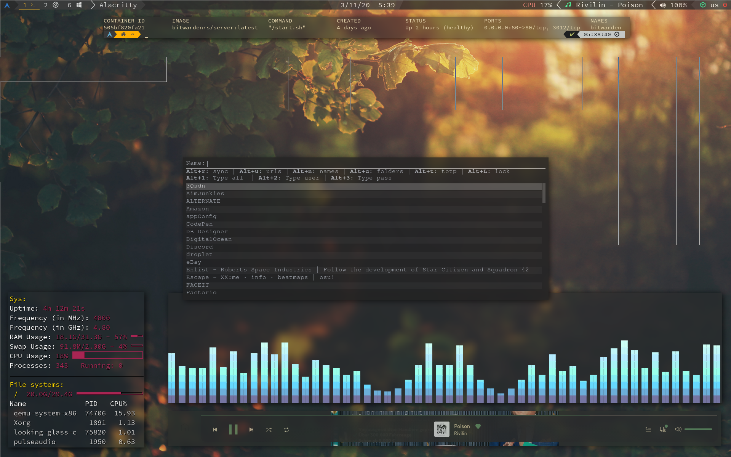Screen dimensions: 731x457
Task: Click the package updates icon
Action: point(703,5)
